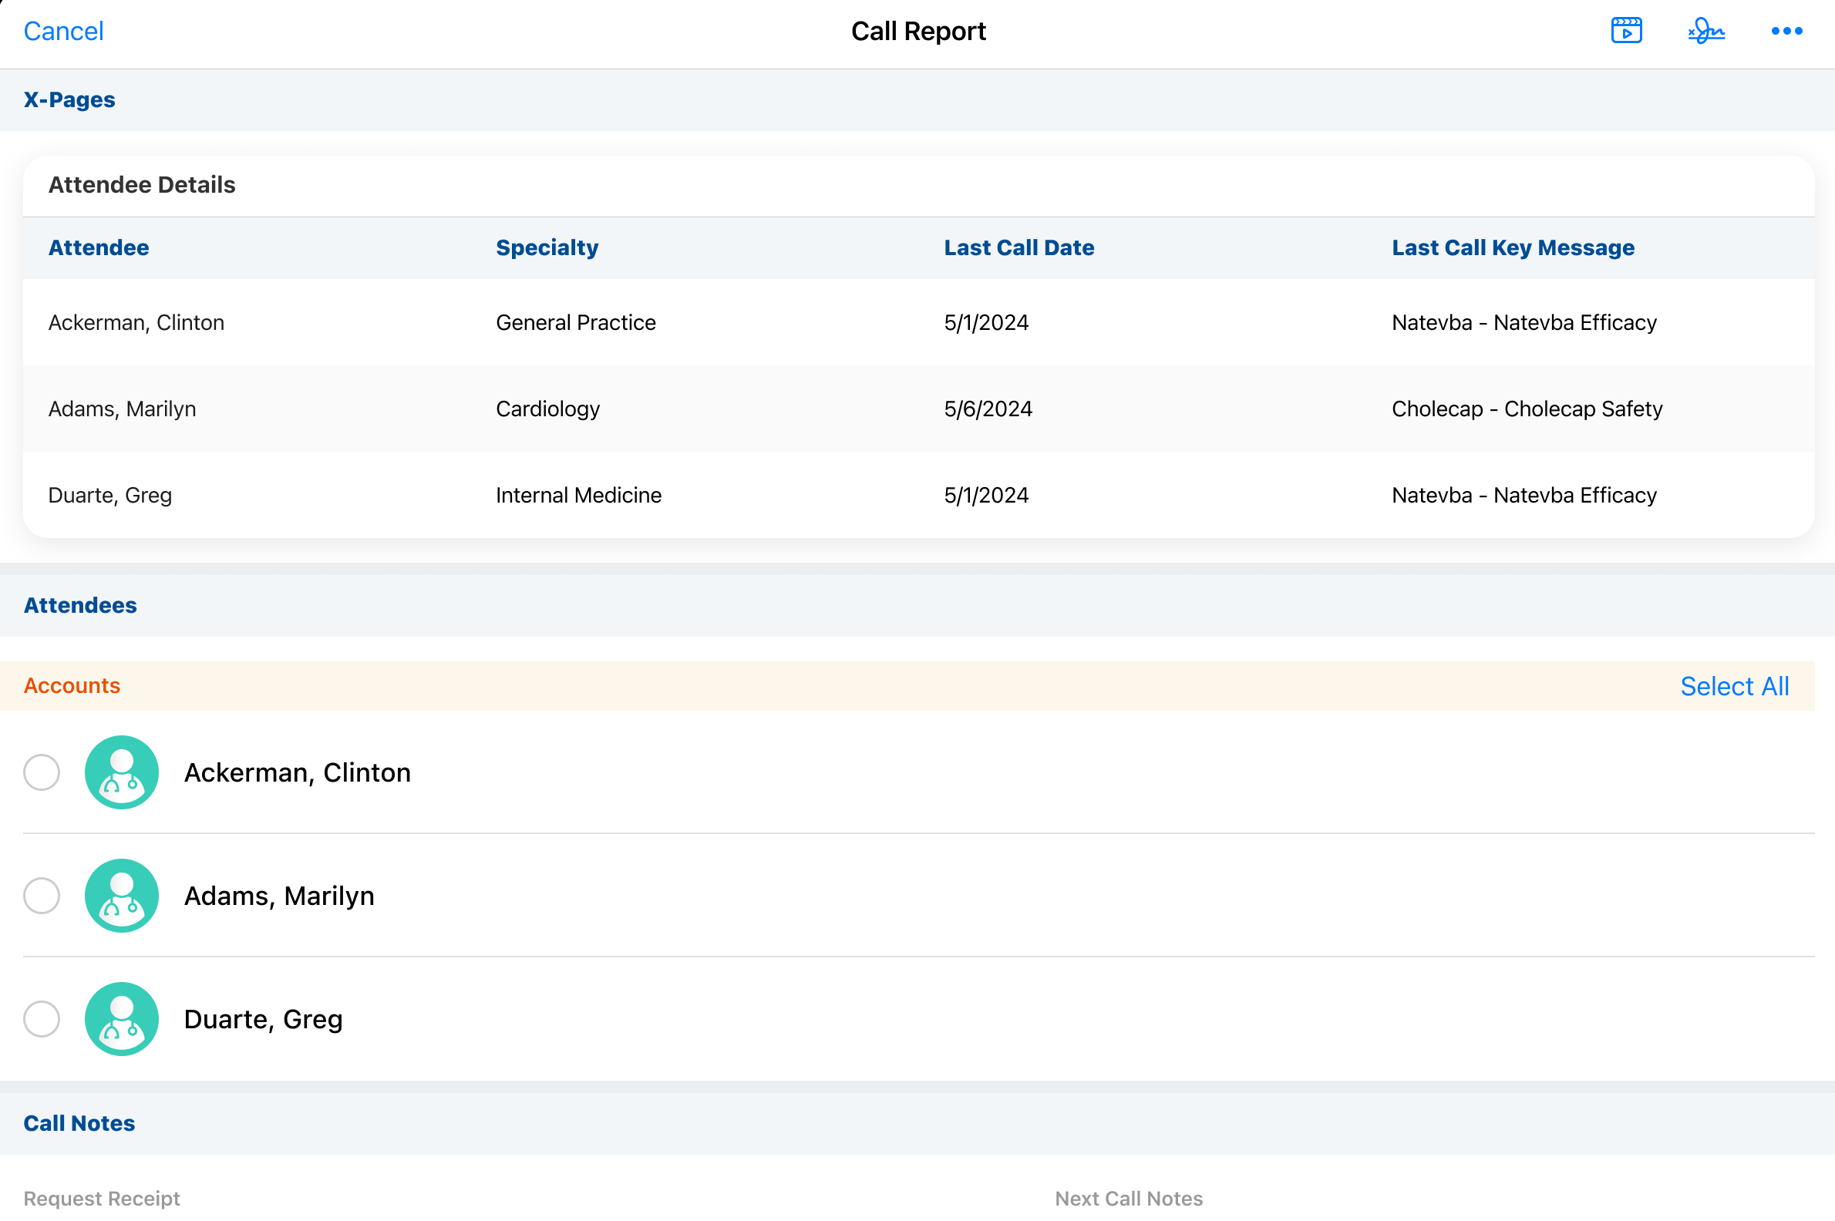Select the Adams, Marilyn radio button

pyautogui.click(x=42, y=896)
